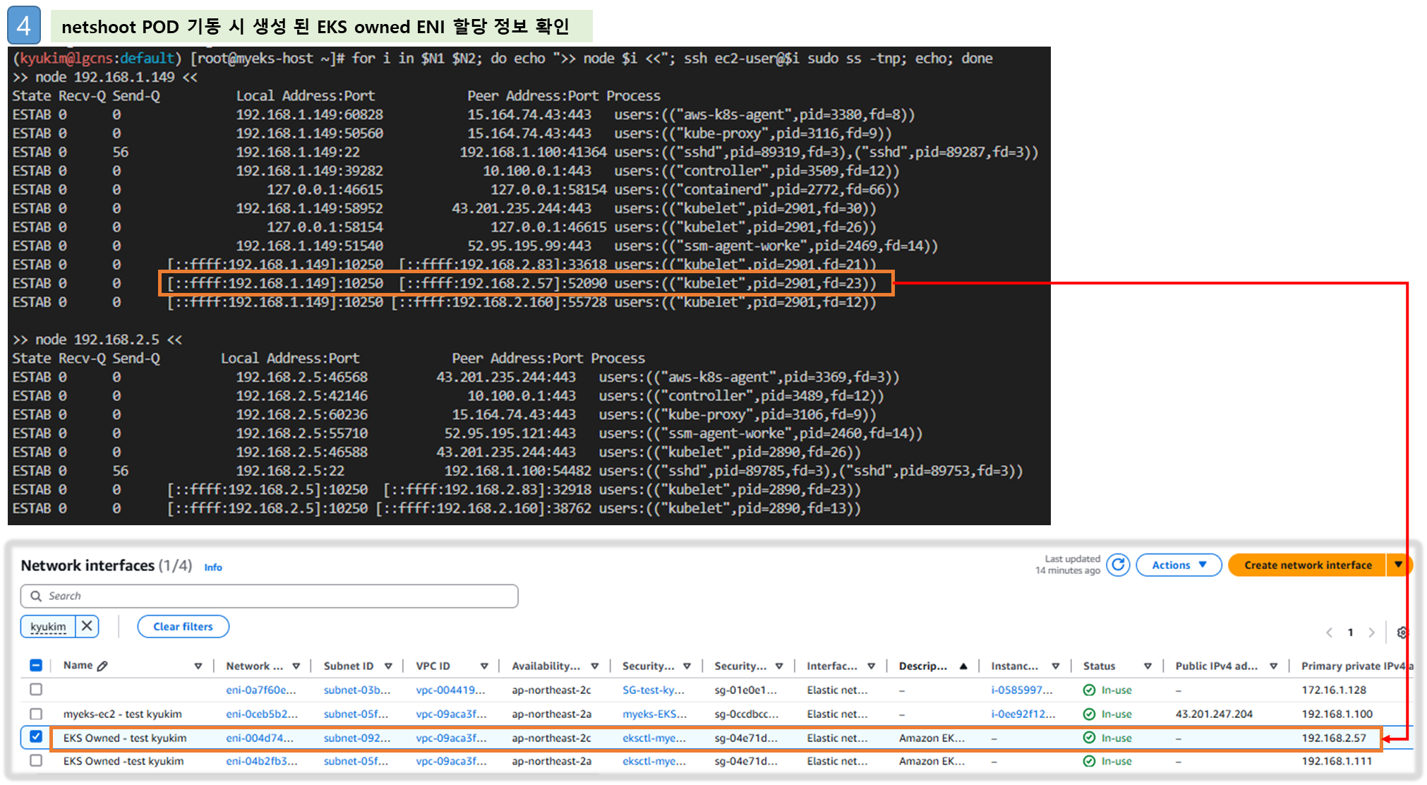Image resolution: width=1427 pixels, height=785 pixels.
Task: Click the Info link beside Network interfaces
Action: [213, 567]
